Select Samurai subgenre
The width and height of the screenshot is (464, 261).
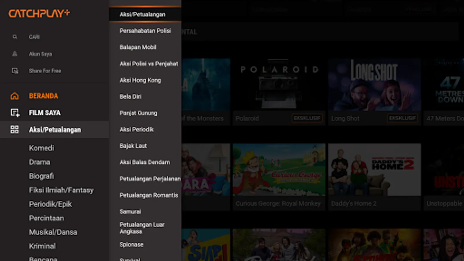(130, 212)
